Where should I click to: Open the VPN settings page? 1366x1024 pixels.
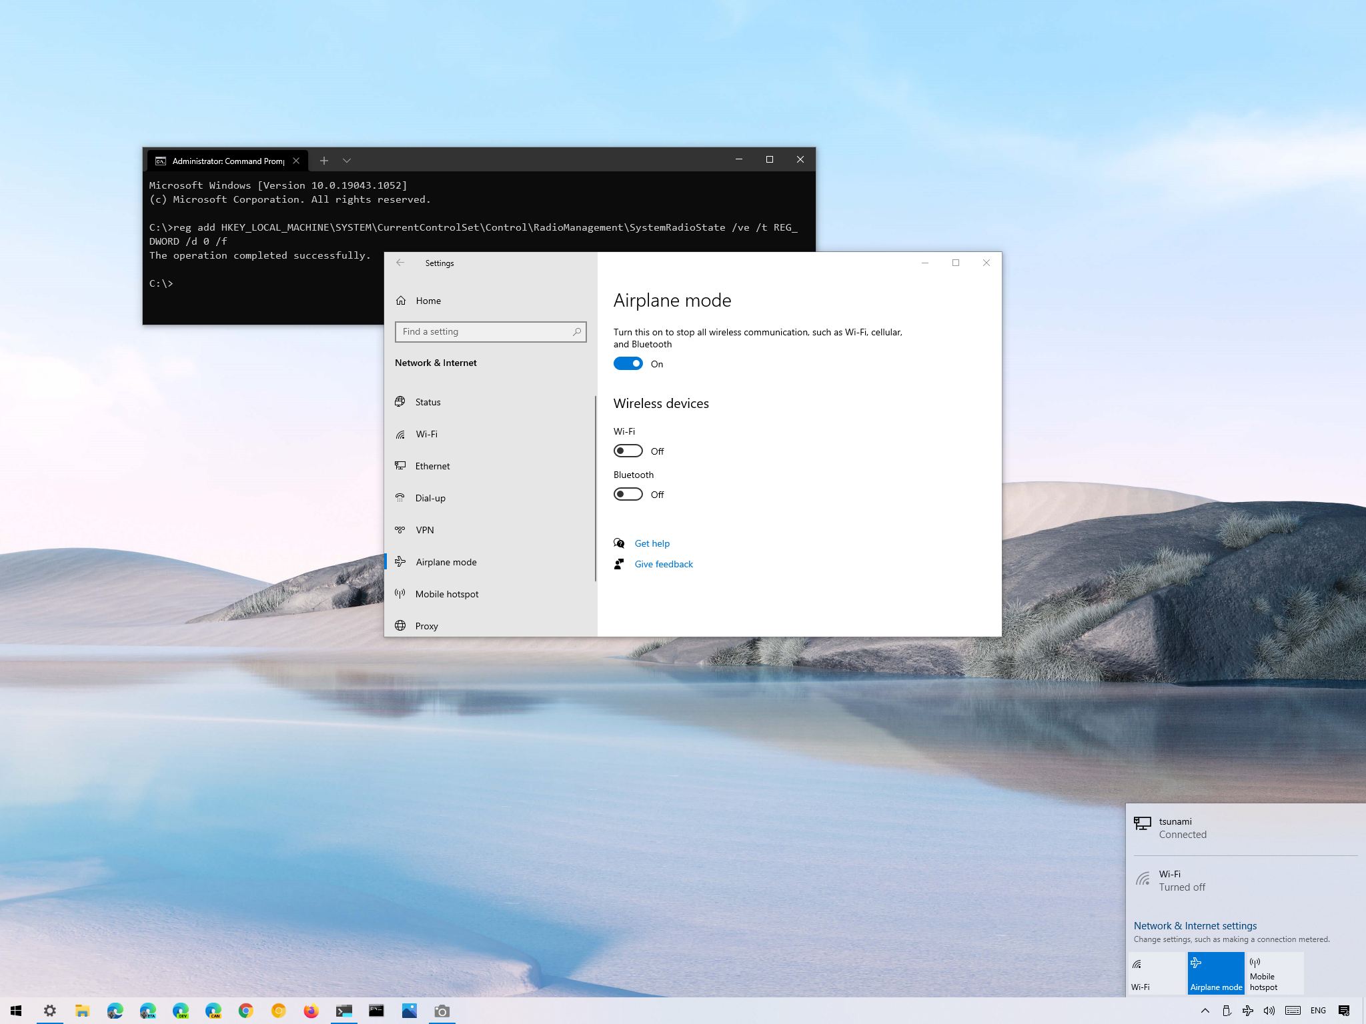point(490,530)
